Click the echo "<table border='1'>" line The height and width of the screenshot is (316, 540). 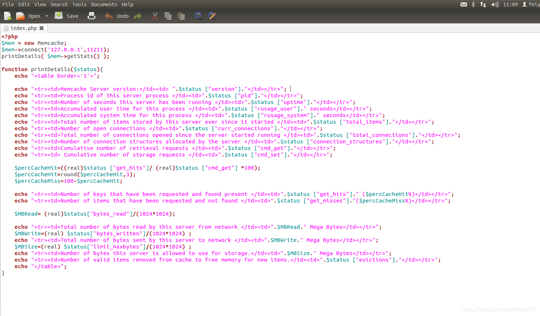point(57,76)
